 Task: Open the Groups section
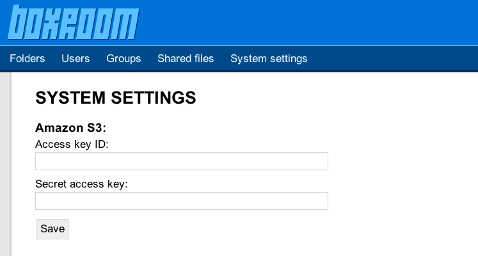[x=123, y=58]
